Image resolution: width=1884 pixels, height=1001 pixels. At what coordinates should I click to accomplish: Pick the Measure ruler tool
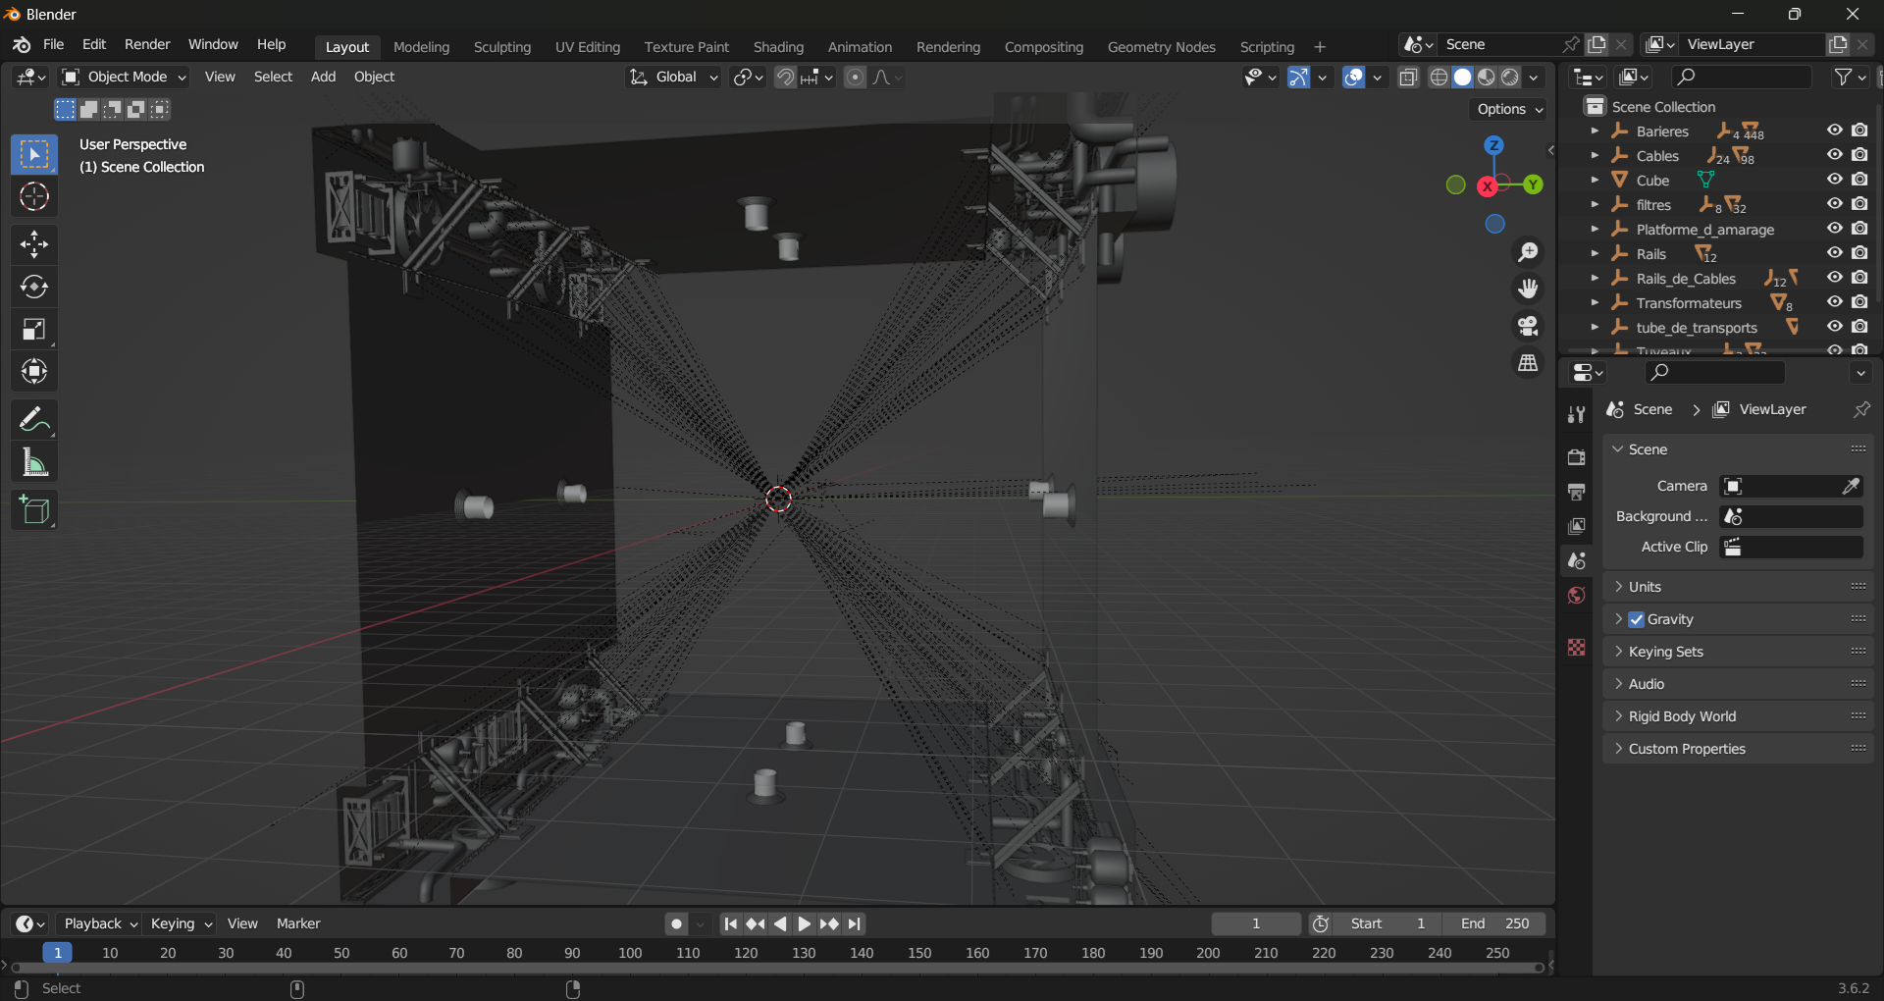point(34,463)
